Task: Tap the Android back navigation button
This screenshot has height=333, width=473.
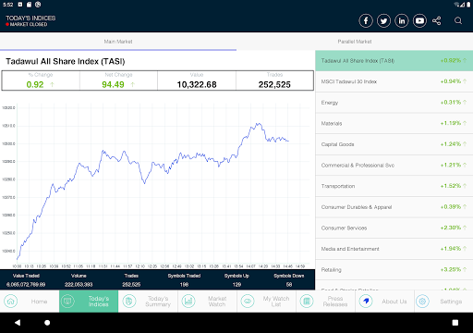Action: (18, 323)
